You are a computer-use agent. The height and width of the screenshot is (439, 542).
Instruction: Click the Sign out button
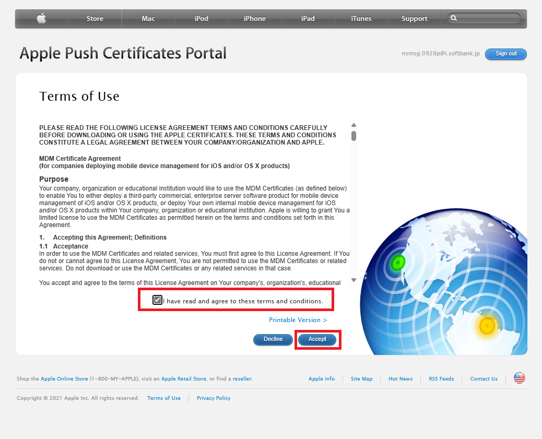pyautogui.click(x=505, y=54)
